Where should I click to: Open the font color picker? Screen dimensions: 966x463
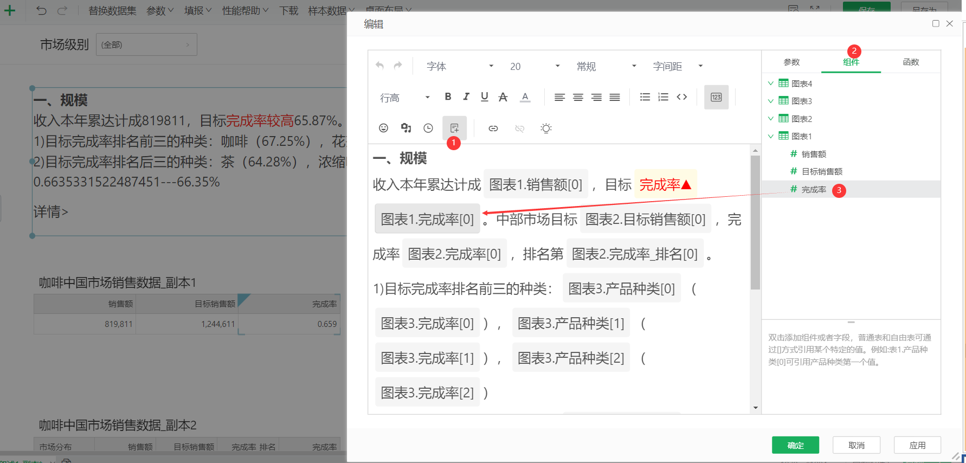click(525, 97)
